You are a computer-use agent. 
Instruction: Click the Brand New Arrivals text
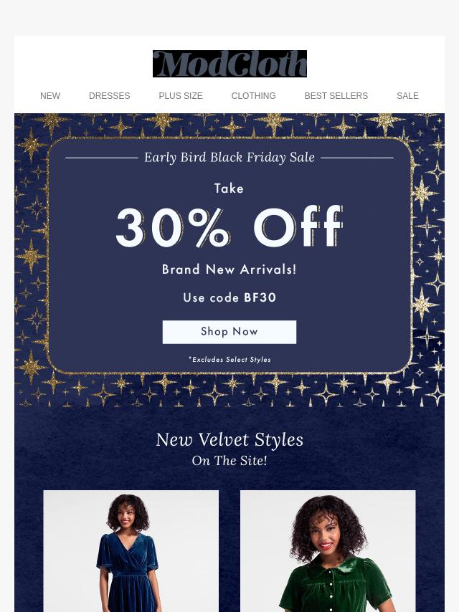[x=229, y=269]
